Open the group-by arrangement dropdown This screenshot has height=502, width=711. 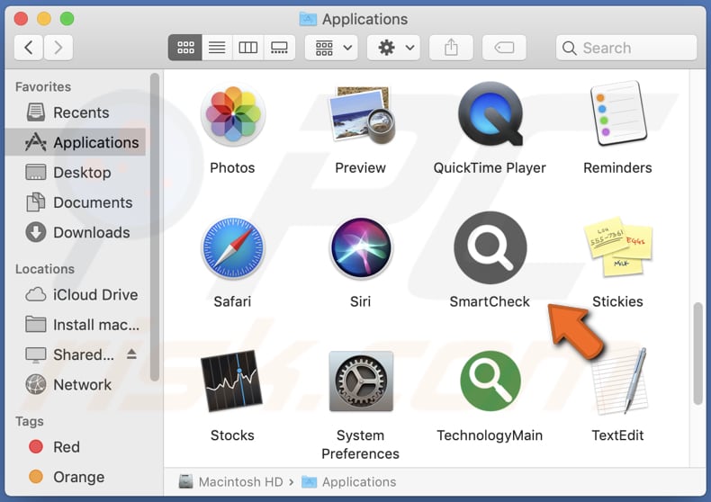pyautogui.click(x=331, y=48)
